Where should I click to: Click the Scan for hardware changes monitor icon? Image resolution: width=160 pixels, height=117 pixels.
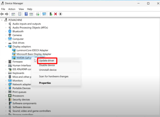click(x=44, y=14)
